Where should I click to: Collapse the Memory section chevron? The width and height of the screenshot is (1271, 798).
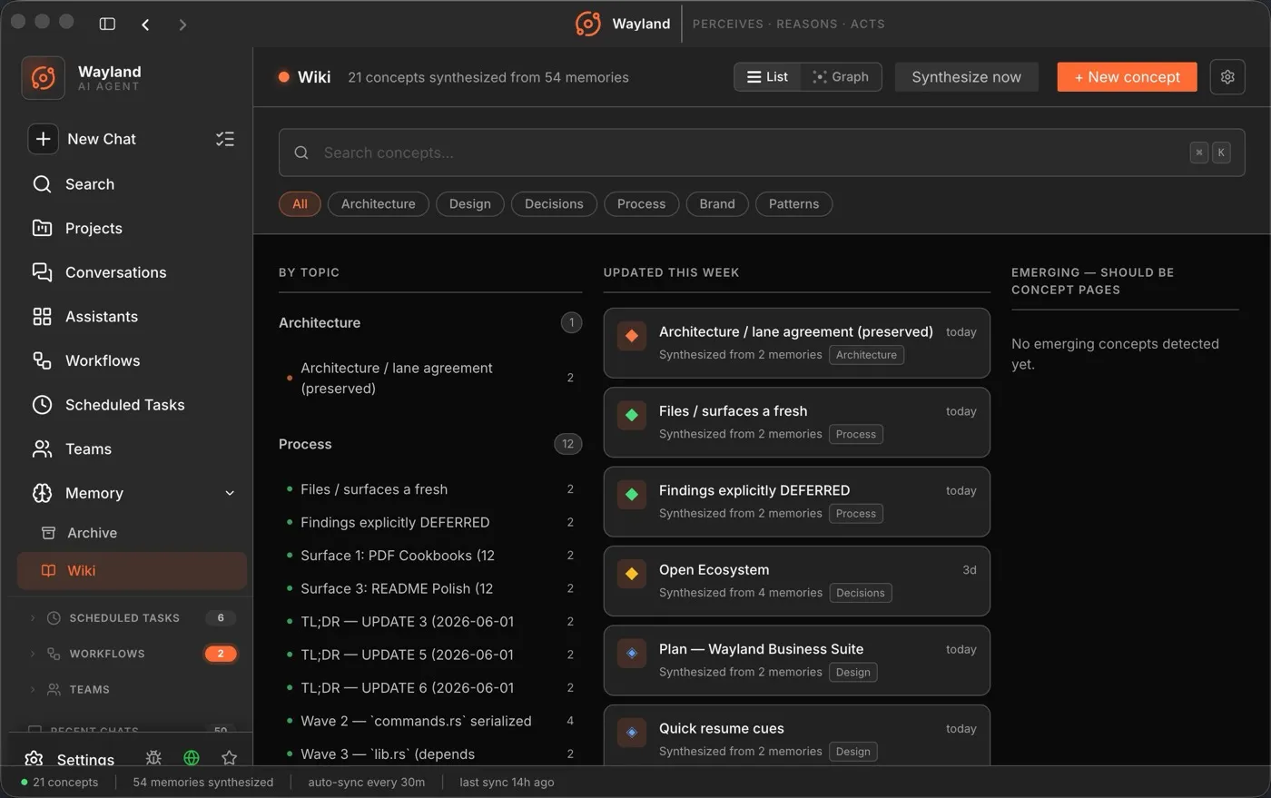click(230, 493)
